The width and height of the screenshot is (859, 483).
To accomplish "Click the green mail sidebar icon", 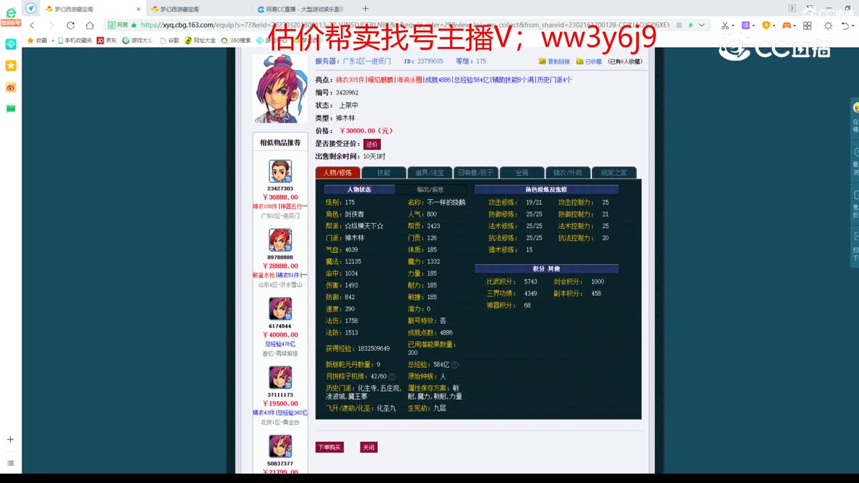I will (x=11, y=108).
